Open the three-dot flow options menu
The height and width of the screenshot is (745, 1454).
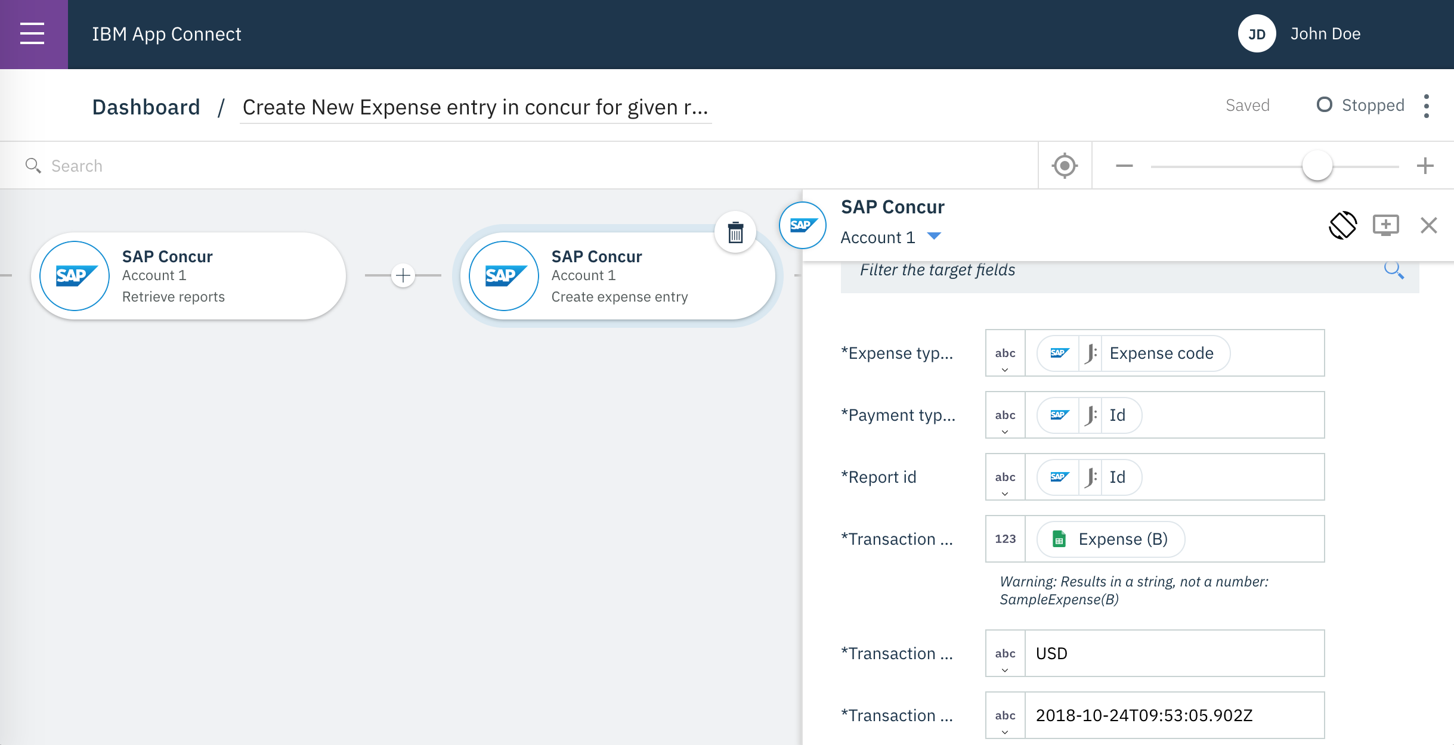[x=1426, y=106]
